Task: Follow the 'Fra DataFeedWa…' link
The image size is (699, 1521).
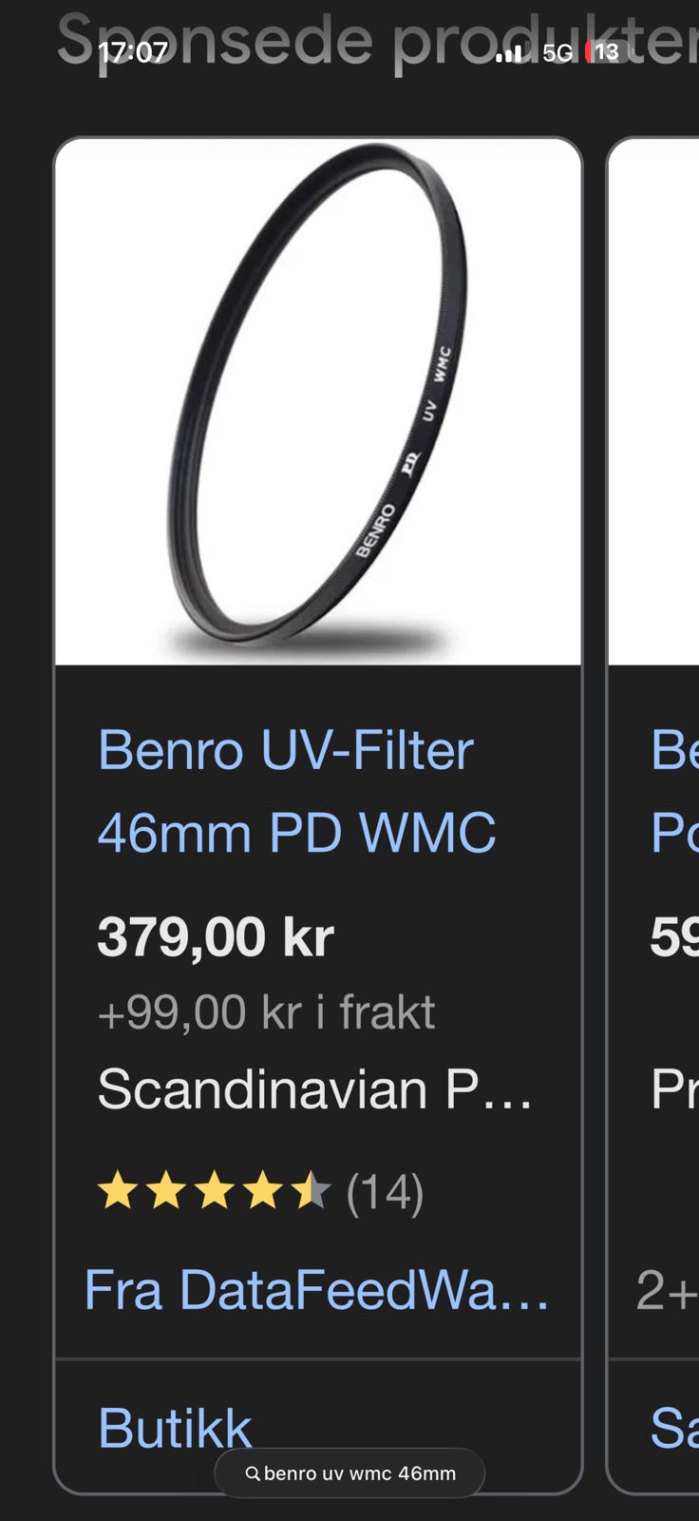Action: 316,1291
